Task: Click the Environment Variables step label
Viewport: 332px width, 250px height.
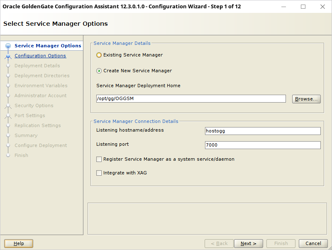Action: (41, 86)
